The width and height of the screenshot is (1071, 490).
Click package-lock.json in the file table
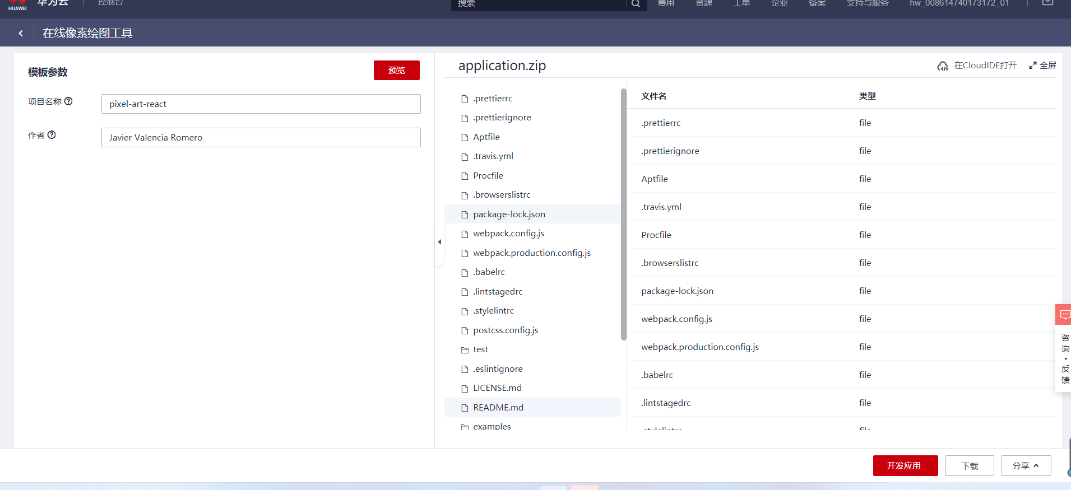[x=678, y=291]
